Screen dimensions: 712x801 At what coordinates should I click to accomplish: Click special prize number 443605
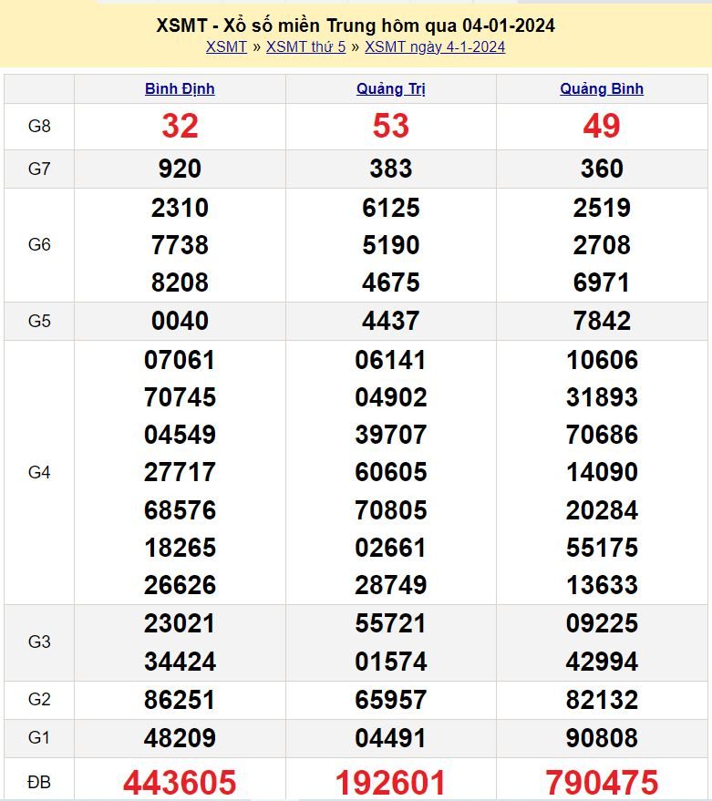point(180,783)
